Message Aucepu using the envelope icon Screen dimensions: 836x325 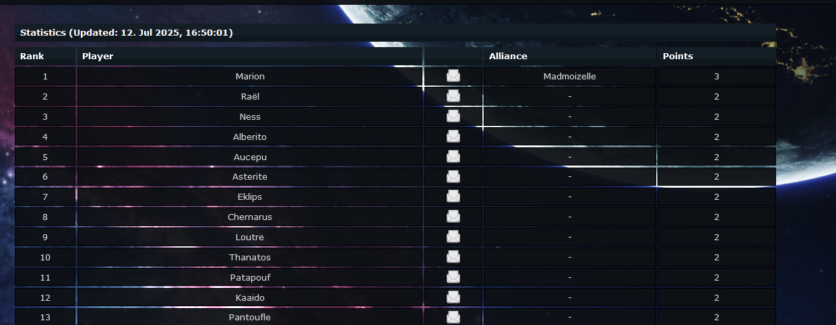453,157
